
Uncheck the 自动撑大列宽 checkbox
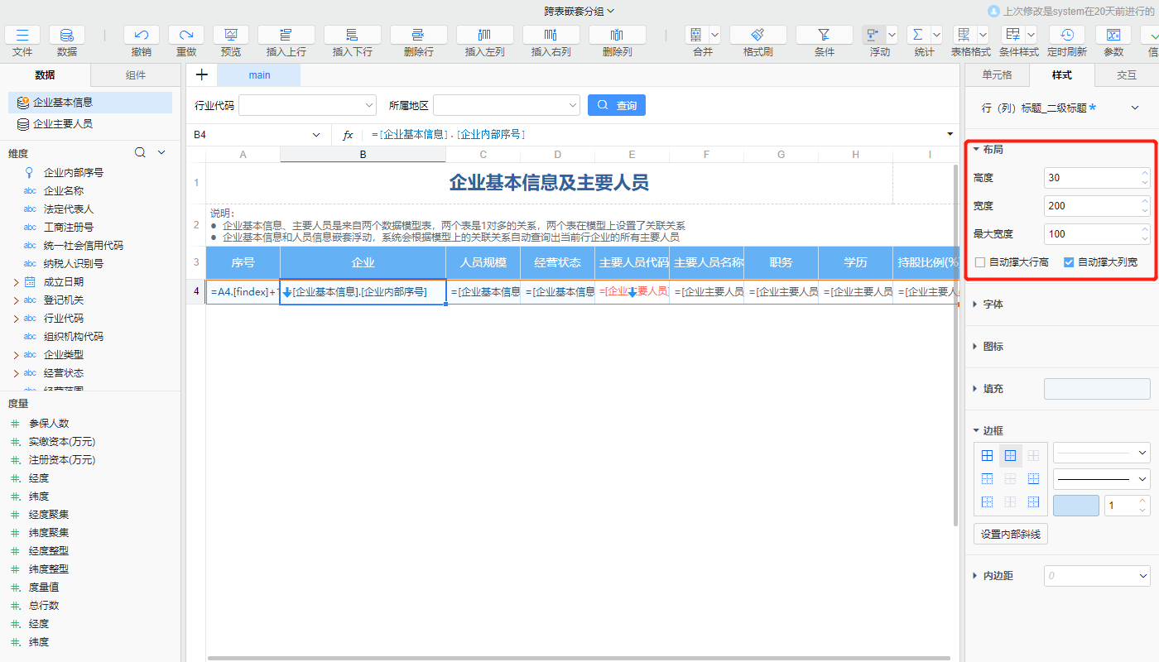(1069, 262)
